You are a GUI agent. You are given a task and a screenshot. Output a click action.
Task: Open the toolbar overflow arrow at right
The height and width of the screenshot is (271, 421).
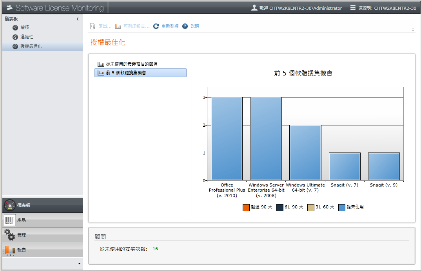[x=413, y=30]
